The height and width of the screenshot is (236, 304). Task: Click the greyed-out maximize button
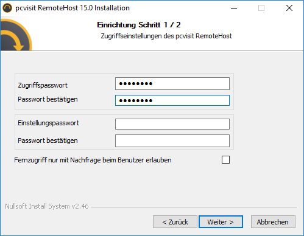coord(261,8)
